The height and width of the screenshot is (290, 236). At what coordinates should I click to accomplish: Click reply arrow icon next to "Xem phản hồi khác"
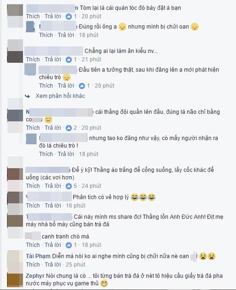pos(28,96)
